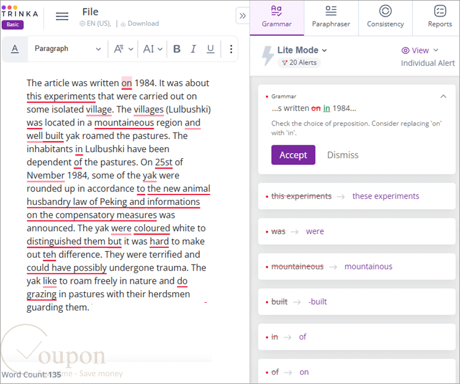Viewport: 460px width, 384px height.
Task: Click the 'Individual Alert' label
Action: pos(428,63)
